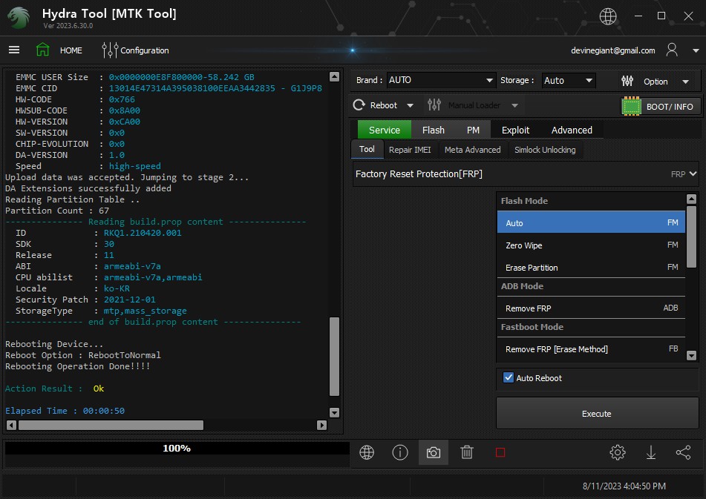
Task: Select Remove FRP ADB option
Action: tap(591, 308)
